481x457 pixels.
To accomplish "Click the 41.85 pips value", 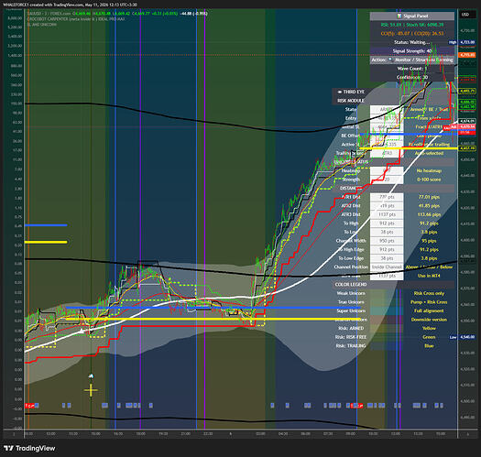I will 429,205.
